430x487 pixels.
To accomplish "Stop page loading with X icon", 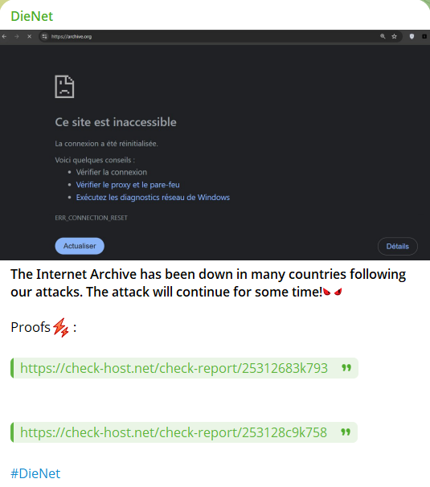I will 29,37.
